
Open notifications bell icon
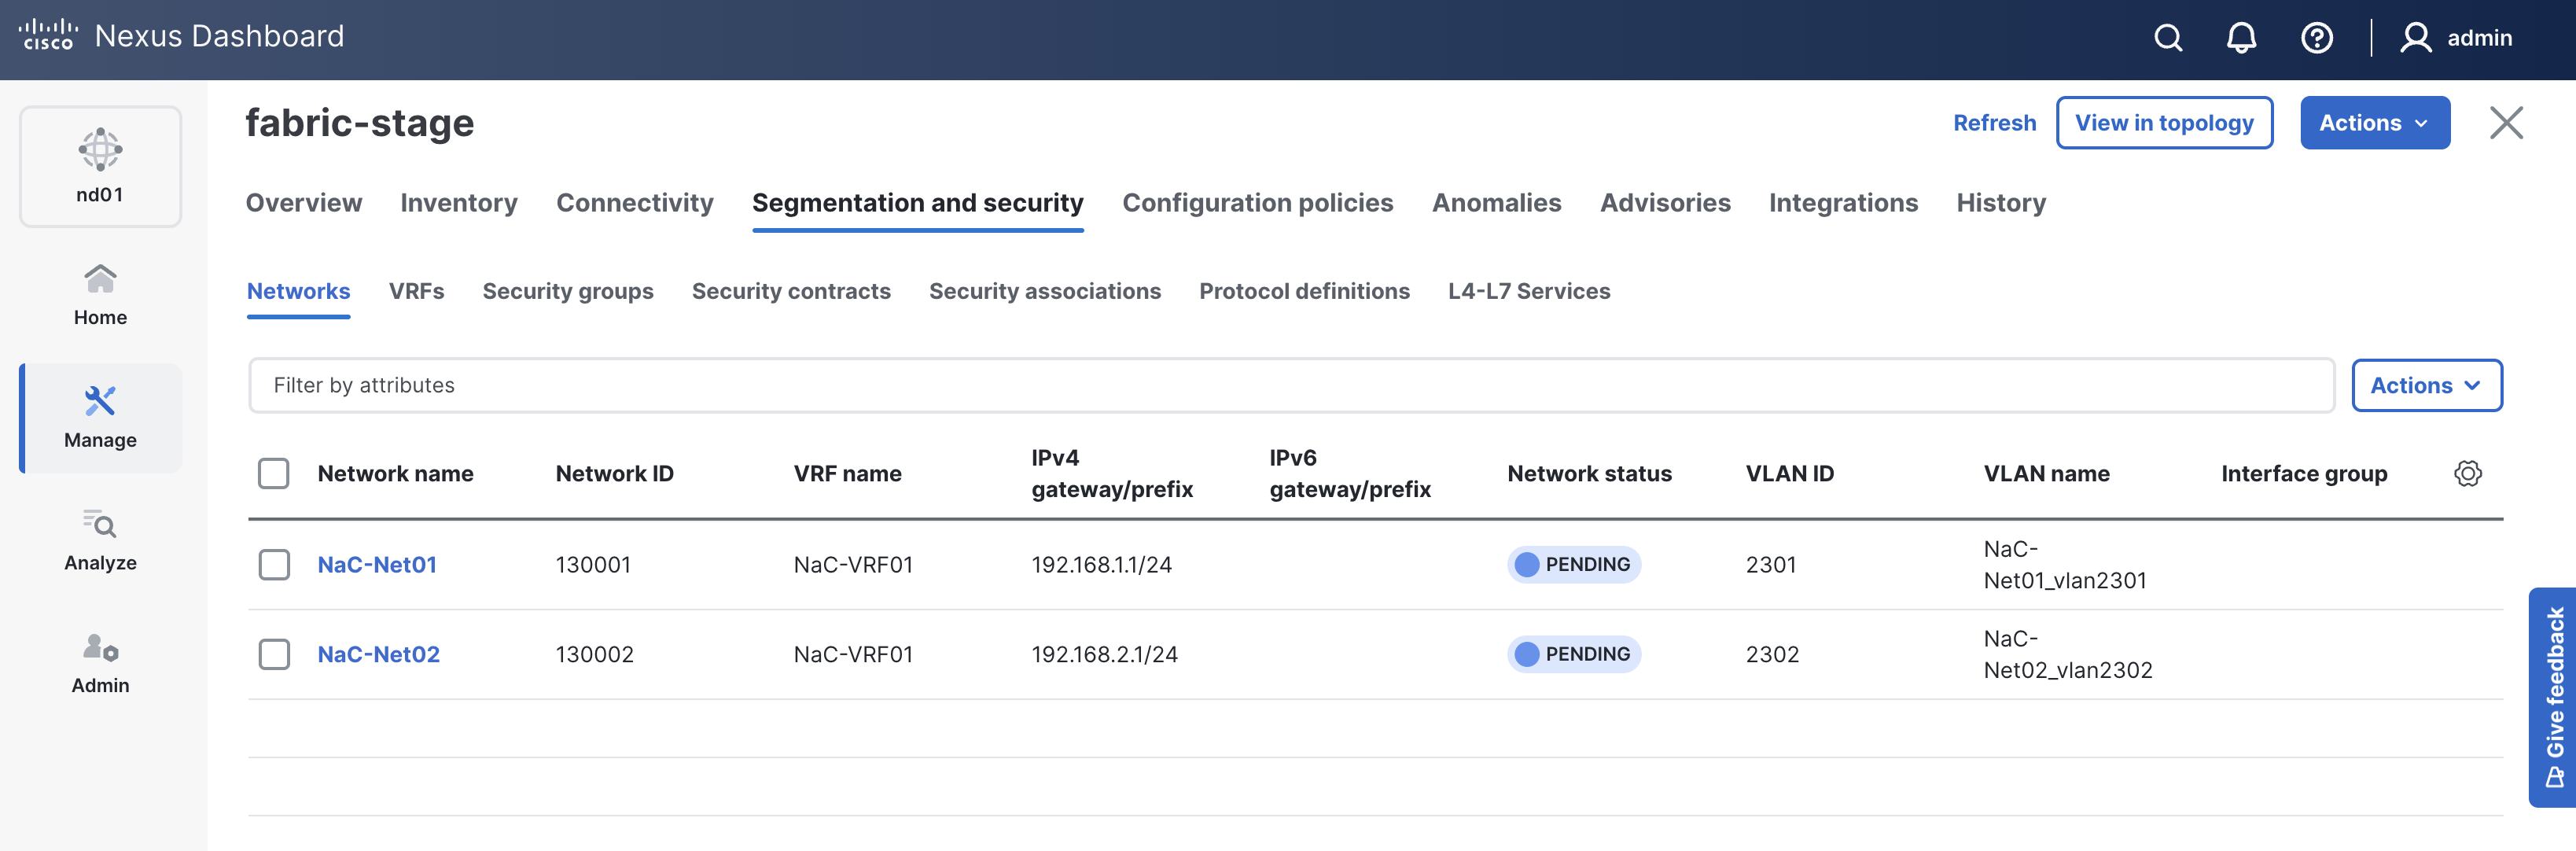(x=2241, y=38)
